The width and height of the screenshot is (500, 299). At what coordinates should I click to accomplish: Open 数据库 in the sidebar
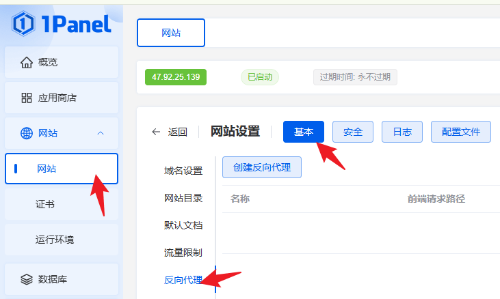tap(62, 279)
